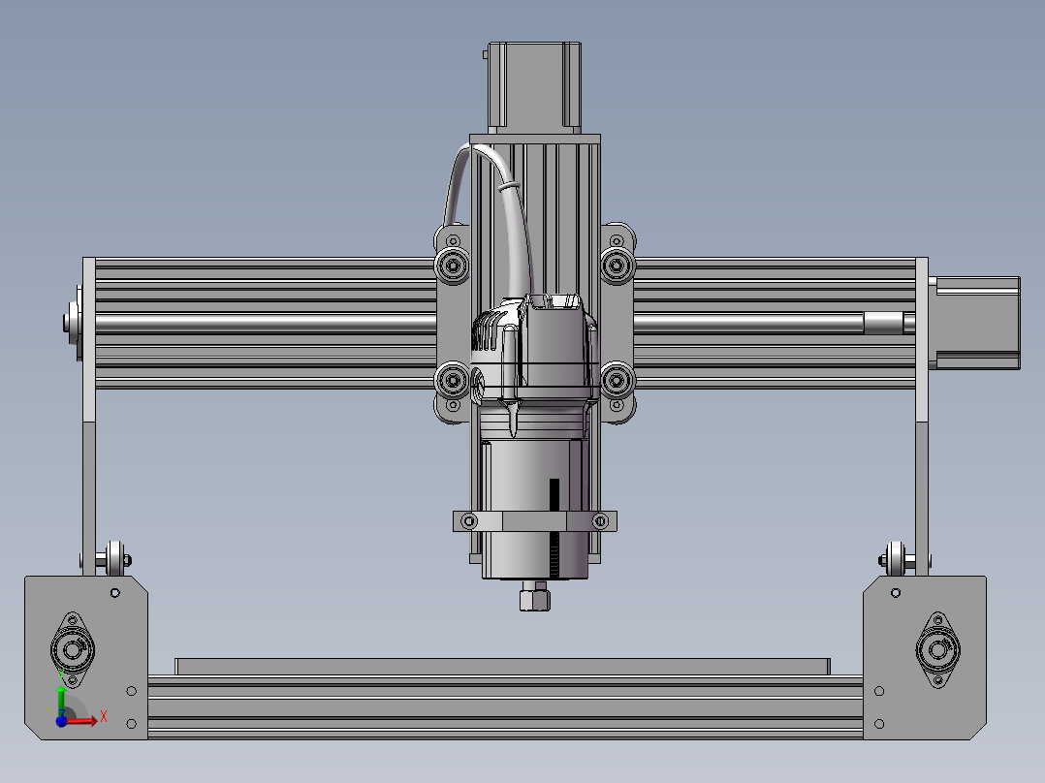
Task: Select the upper-right V-wheel on the carriage
Action: click(617, 266)
